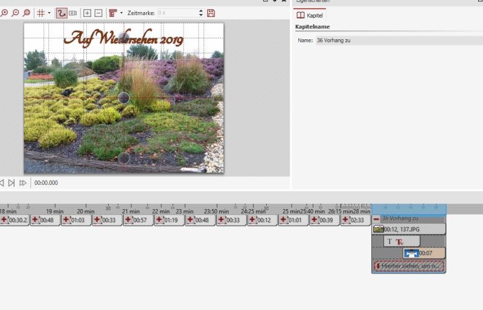The image size is (483, 310).
Task: Open the alignment options dropdown arrow
Action: (121, 13)
